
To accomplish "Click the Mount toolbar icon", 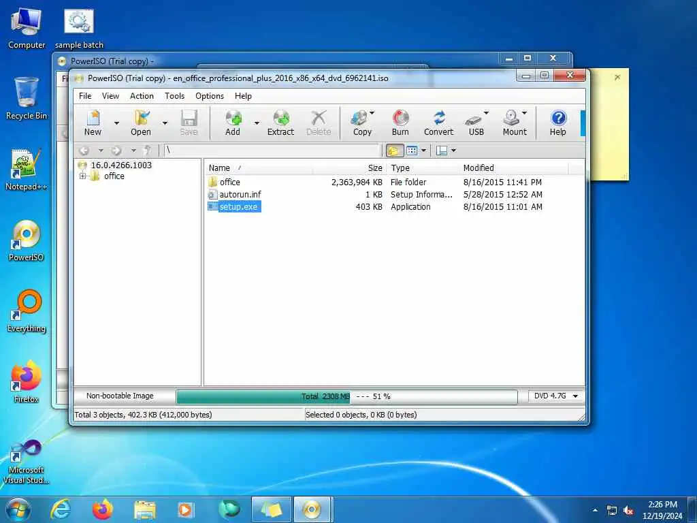I will point(515,123).
